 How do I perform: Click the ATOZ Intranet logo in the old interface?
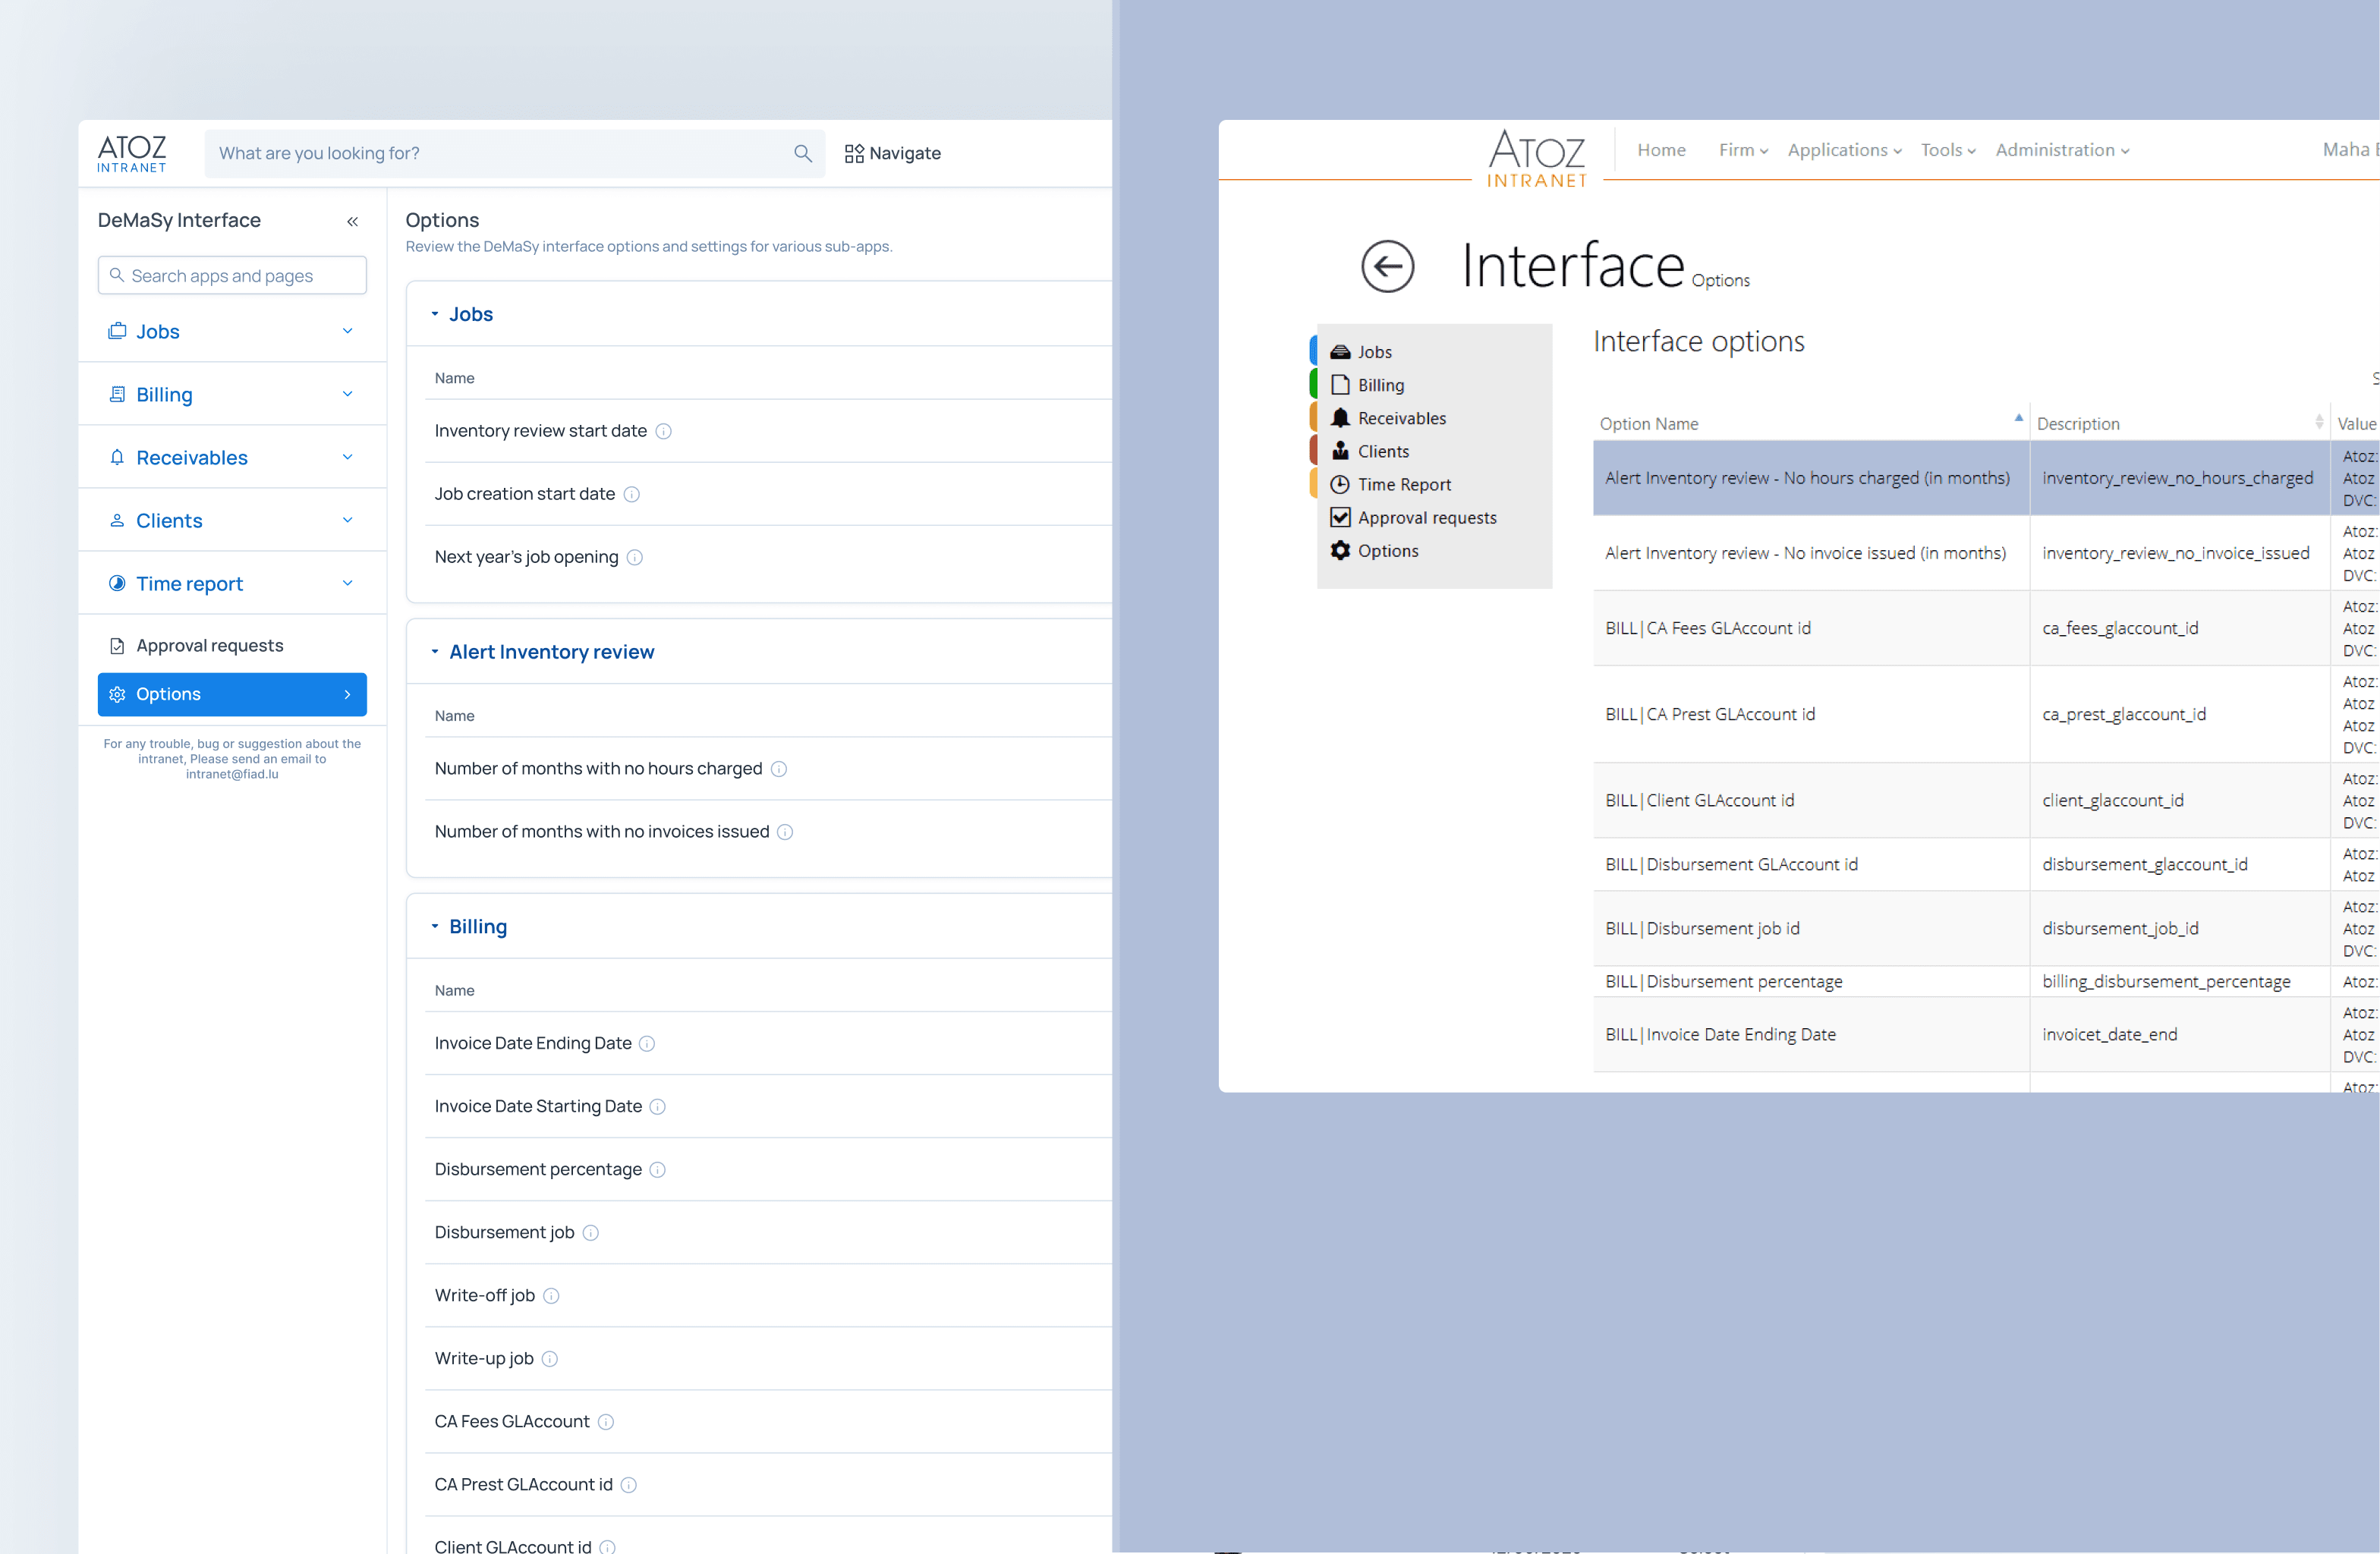click(1537, 158)
